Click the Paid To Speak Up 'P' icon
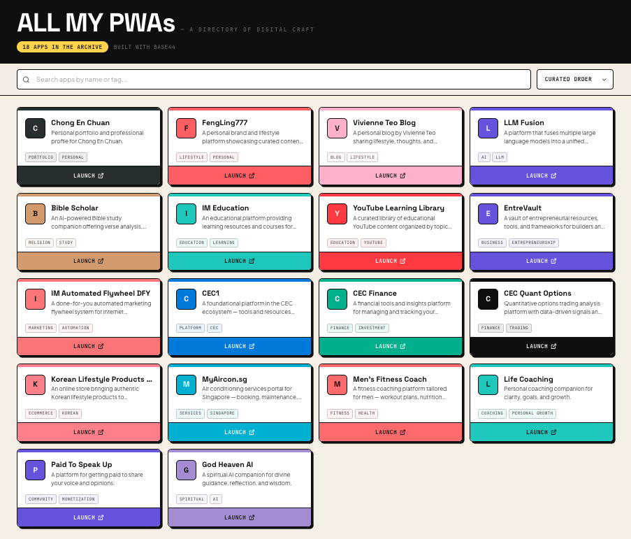 point(36,470)
